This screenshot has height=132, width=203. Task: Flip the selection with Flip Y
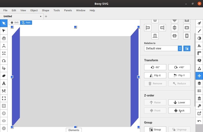pyautogui.click(x=179, y=75)
